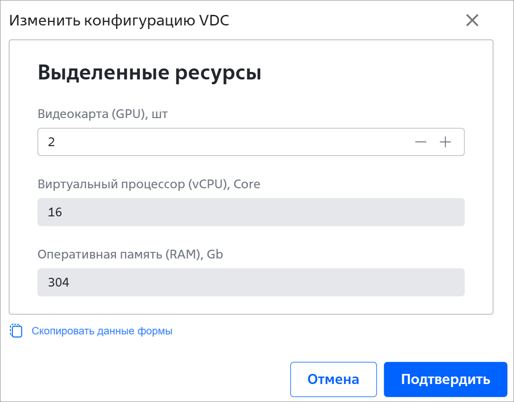This screenshot has height=402, width=514.
Task: Click the copy form data icon
Action: click(16, 331)
